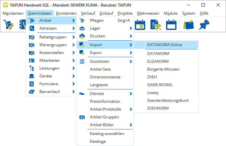This screenshot has height=146, width=226.
Task: Click the Rabattgruppen percent icon
Action: coord(32,37)
